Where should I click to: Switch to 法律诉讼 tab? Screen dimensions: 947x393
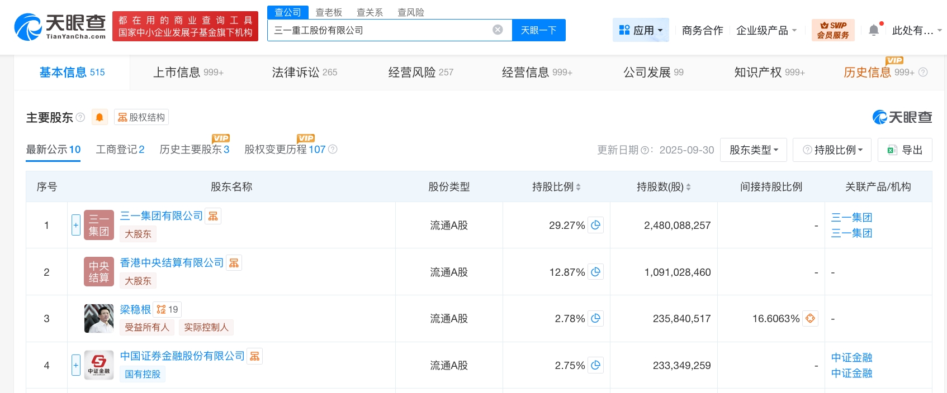click(304, 73)
